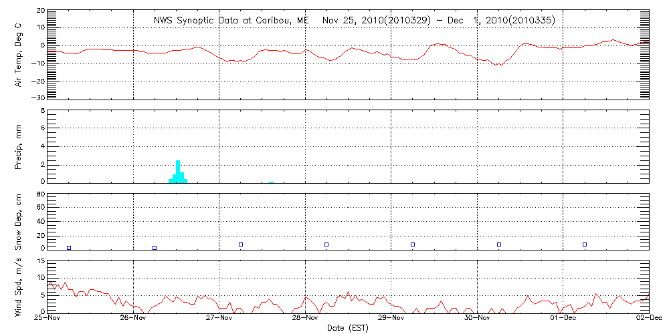Click the small precipitation mark on 27-Nov
This screenshot has height=334, width=669.
pos(271,181)
